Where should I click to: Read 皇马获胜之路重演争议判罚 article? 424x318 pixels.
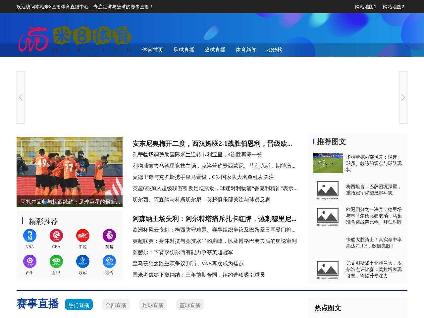(x=188, y=264)
